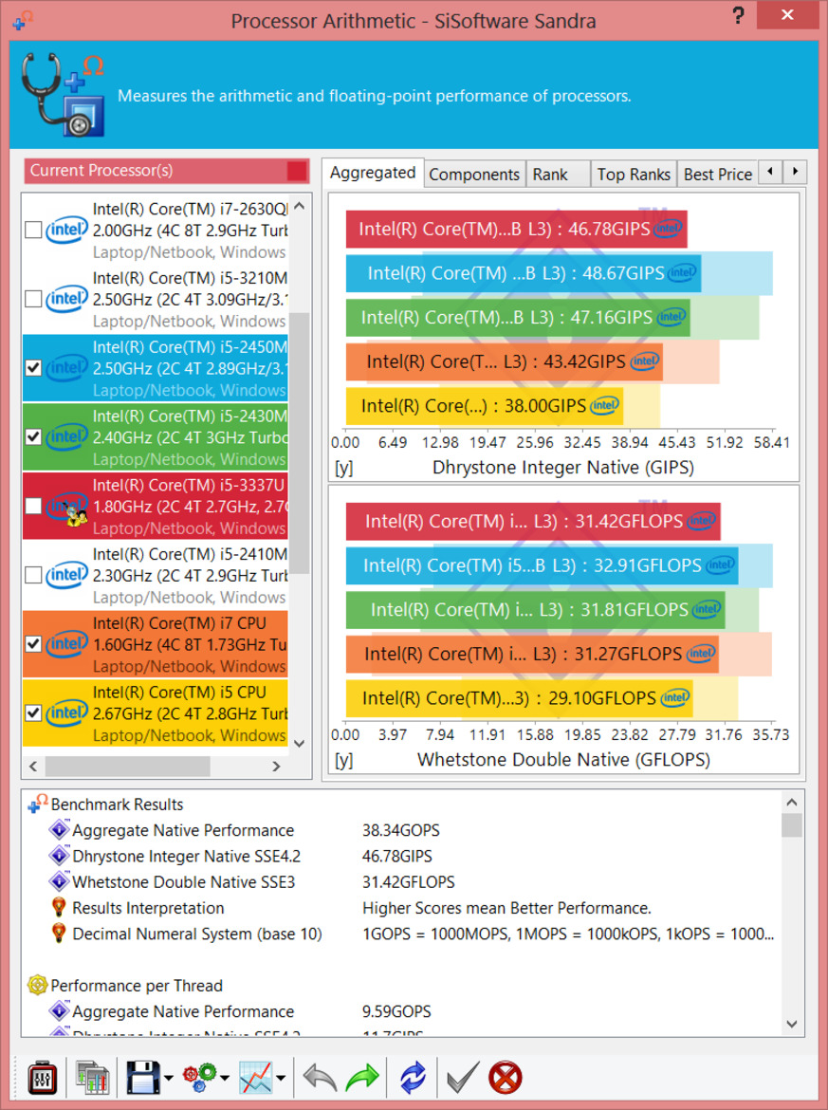
Task: Select the blue 48.67GIPS Dhrystone bar
Action: pyautogui.click(x=523, y=273)
